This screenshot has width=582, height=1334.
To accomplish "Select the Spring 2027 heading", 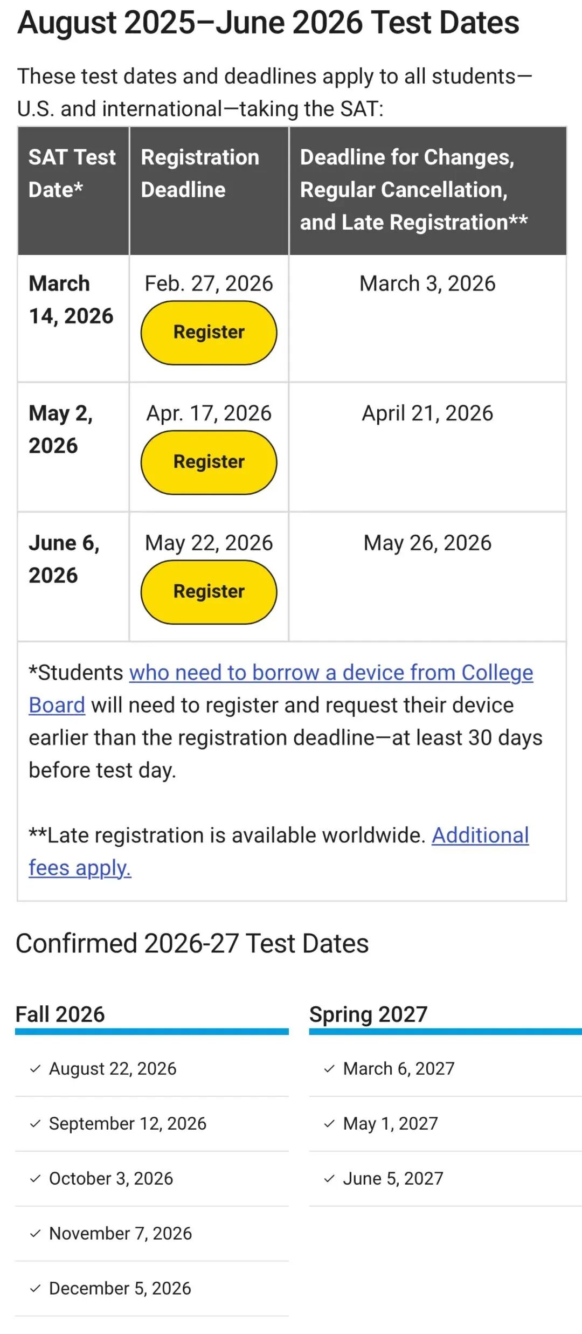I will tap(368, 1015).
